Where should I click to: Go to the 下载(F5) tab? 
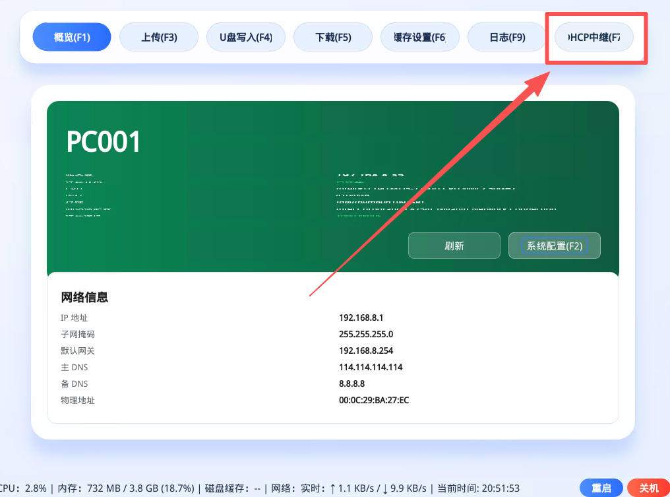[x=333, y=37]
